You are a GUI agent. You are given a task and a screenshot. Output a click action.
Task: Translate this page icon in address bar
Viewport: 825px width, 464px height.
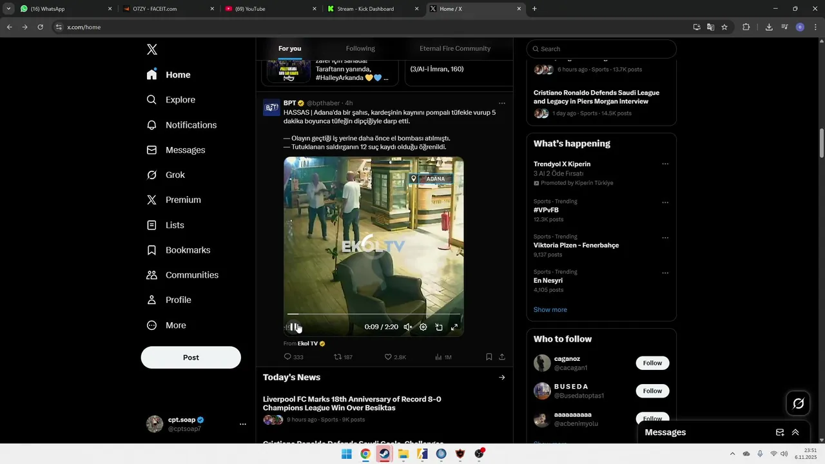tap(710, 27)
